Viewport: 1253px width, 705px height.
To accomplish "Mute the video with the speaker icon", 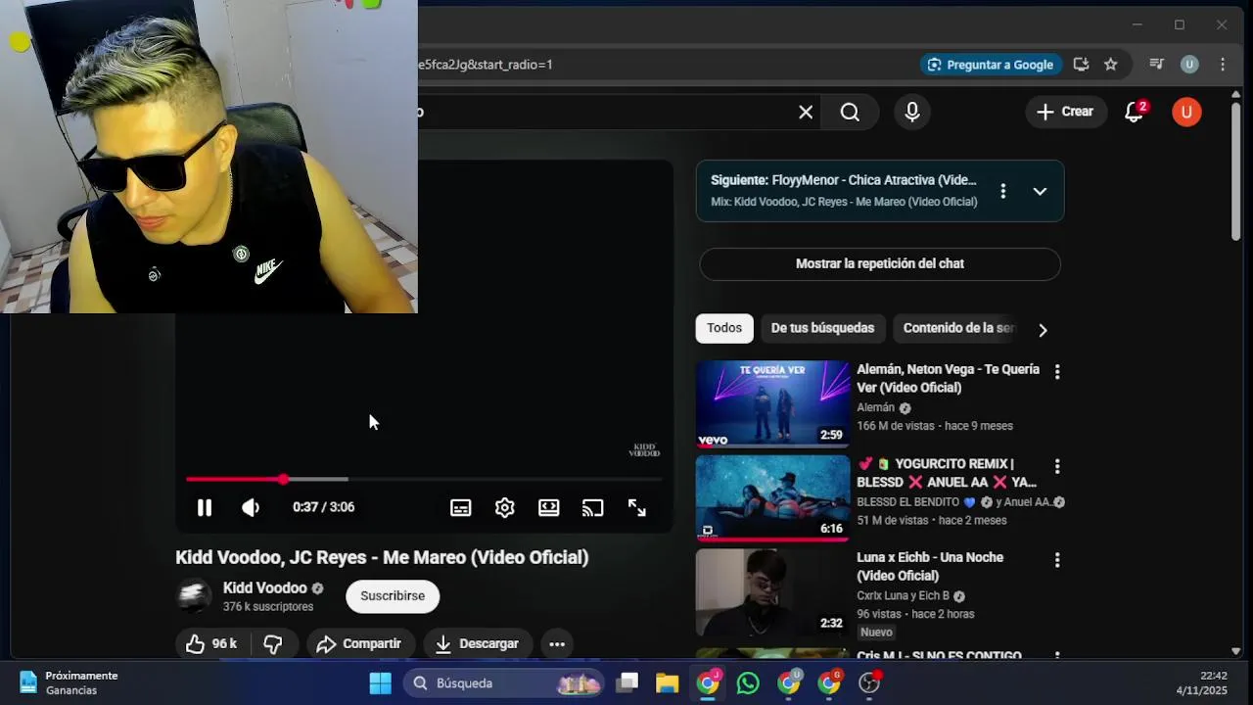I will (x=251, y=507).
